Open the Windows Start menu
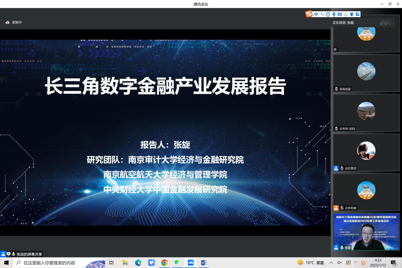This screenshot has height=268, width=402. tap(6, 263)
